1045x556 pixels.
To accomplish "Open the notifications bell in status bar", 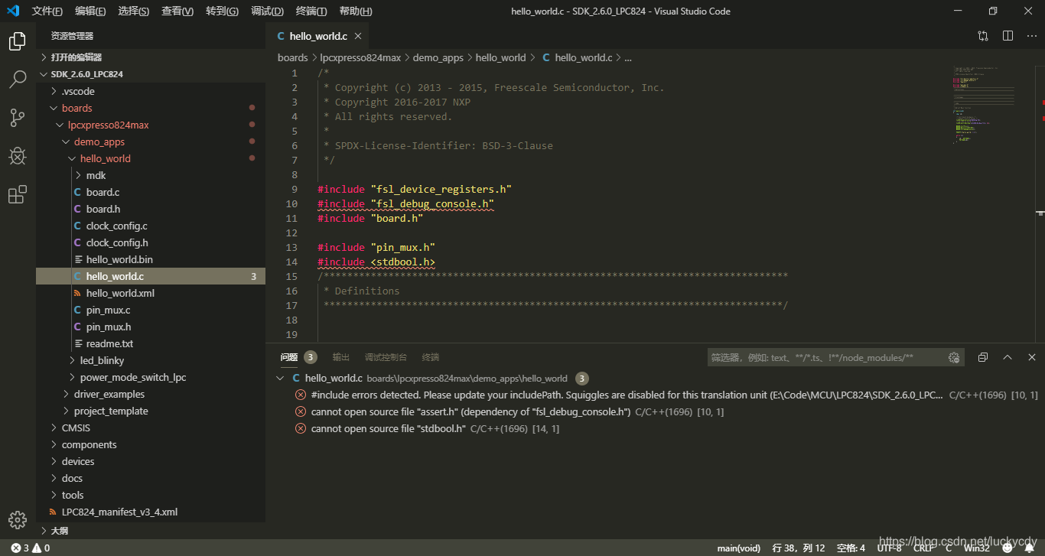I will click(x=1030, y=548).
